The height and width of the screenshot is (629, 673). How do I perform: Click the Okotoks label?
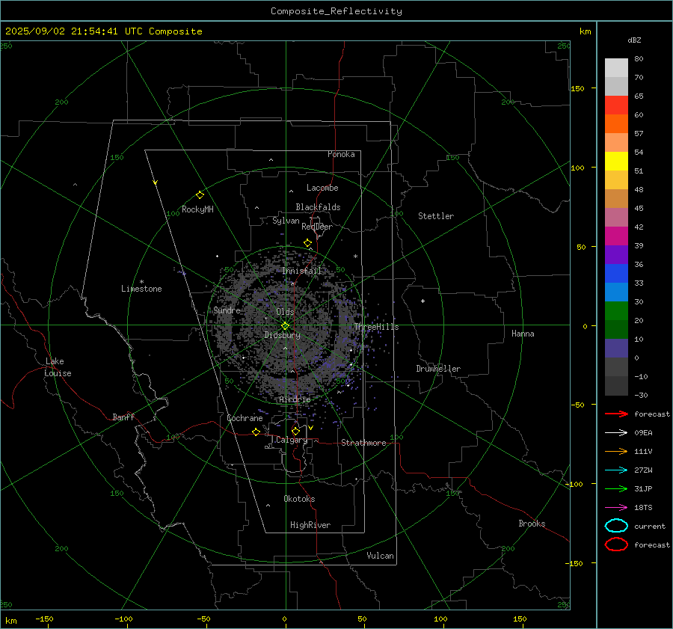point(300,499)
